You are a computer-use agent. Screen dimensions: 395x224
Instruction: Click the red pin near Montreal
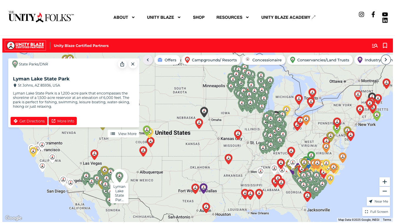click(x=386, y=83)
